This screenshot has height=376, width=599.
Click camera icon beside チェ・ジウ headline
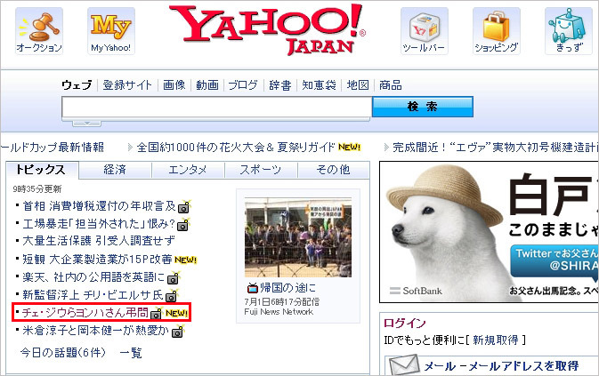[157, 313]
